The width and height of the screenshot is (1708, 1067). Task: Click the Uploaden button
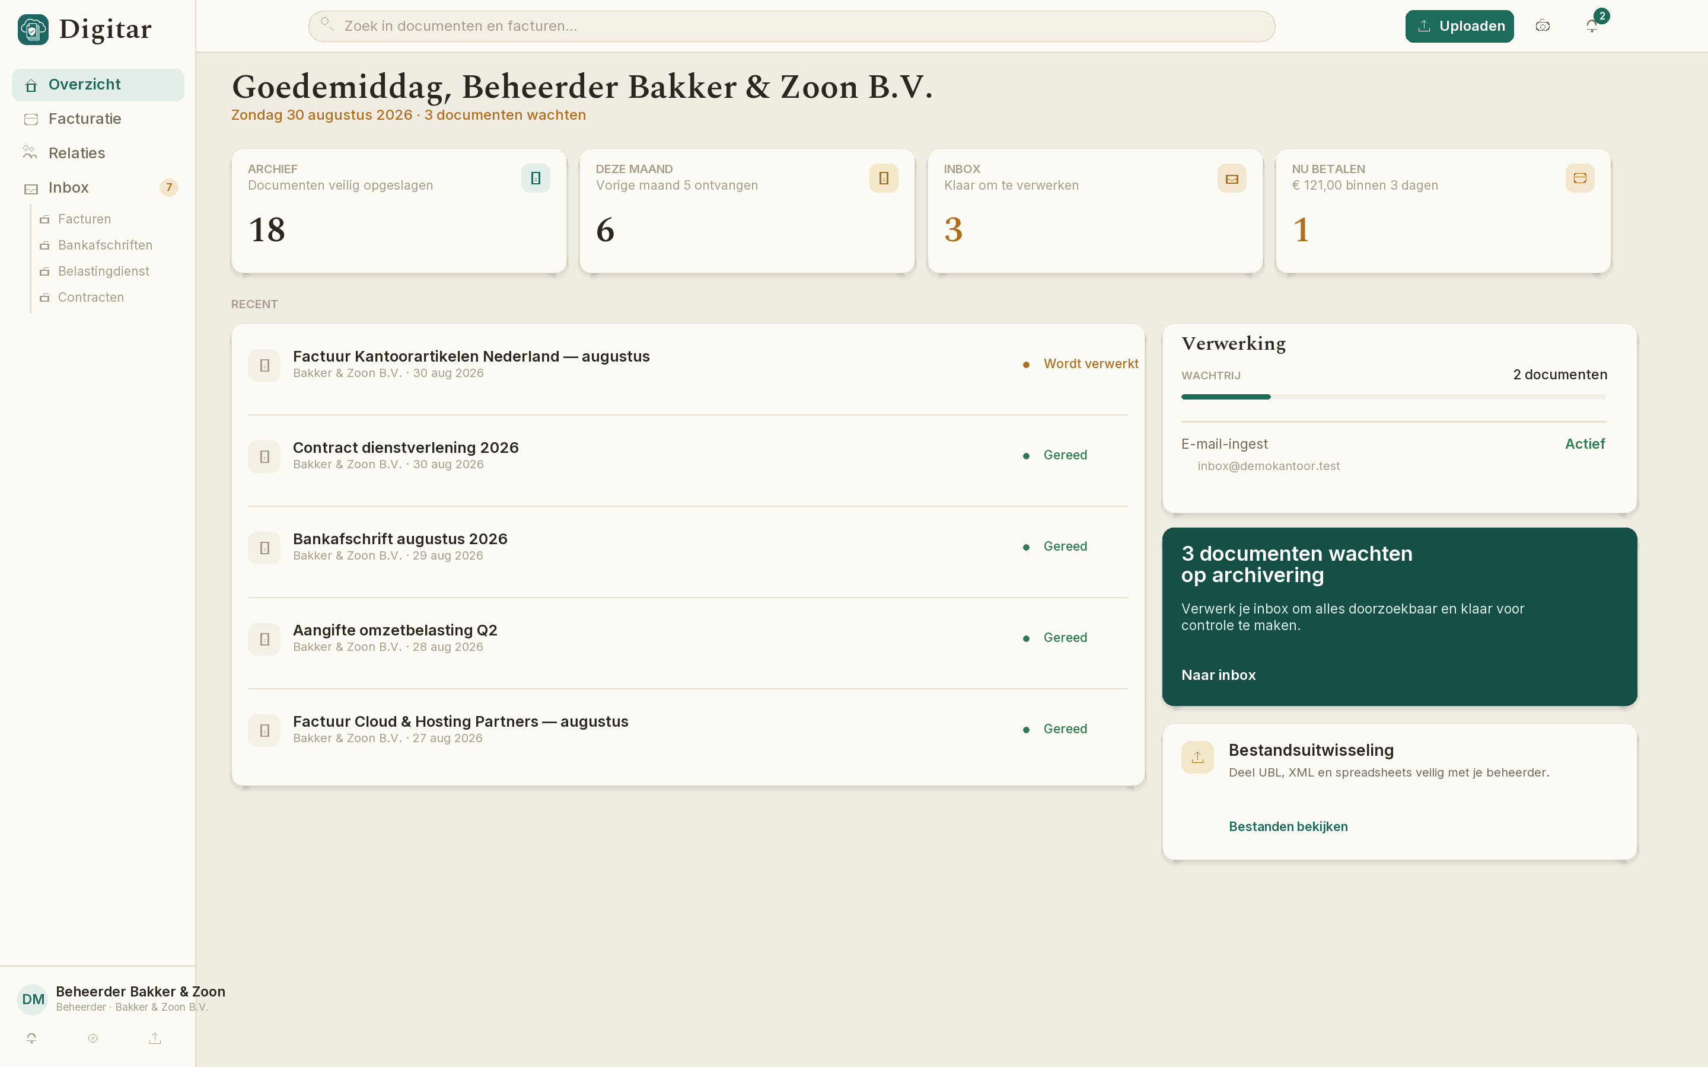1460,26
